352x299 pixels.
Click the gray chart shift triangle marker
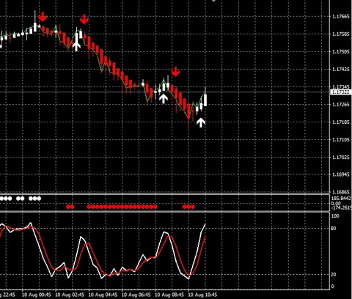(x=213, y=1)
